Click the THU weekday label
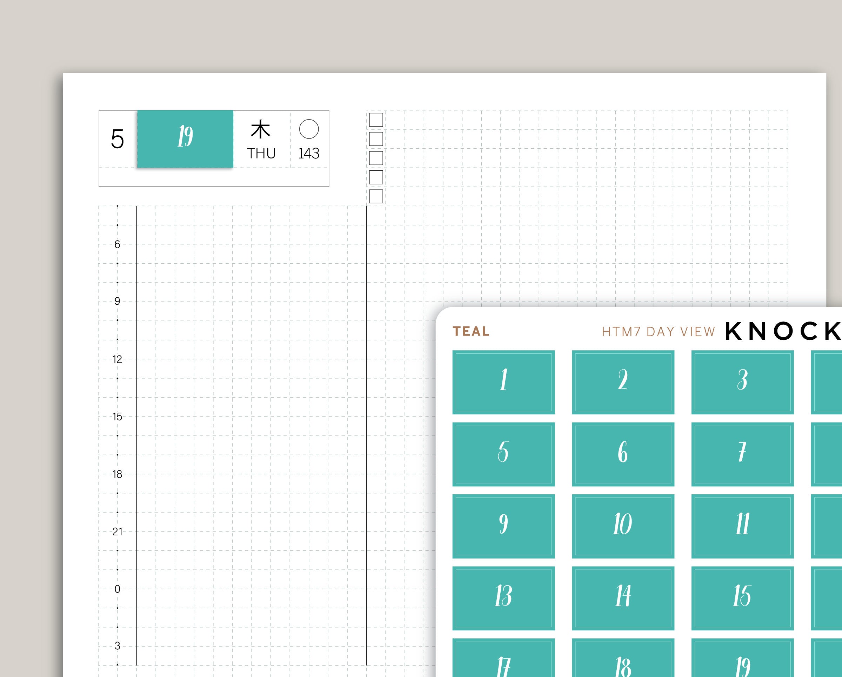The height and width of the screenshot is (677, 842). pyautogui.click(x=261, y=153)
